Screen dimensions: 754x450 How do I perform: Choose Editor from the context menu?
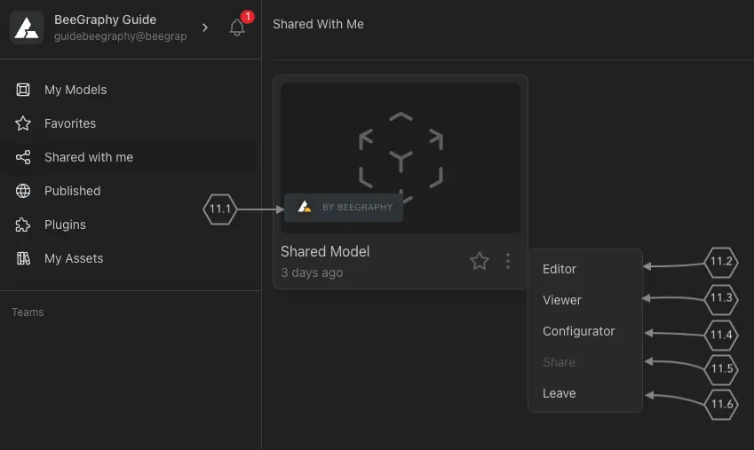560,269
